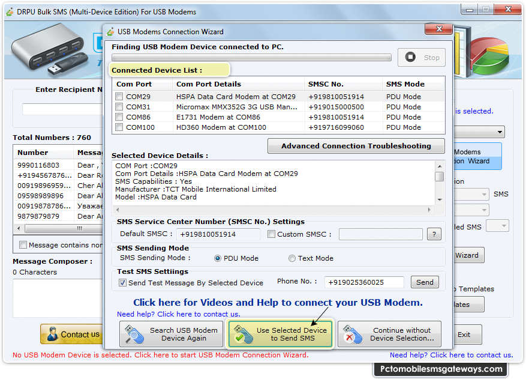Click the modem search progress bar

(x=251, y=58)
